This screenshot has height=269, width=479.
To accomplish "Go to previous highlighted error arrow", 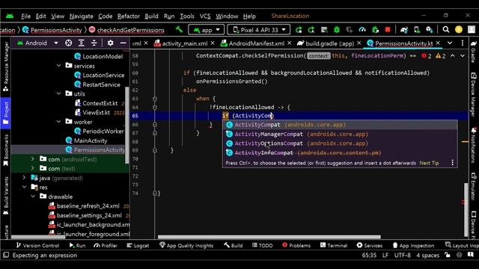I will (452, 56).
